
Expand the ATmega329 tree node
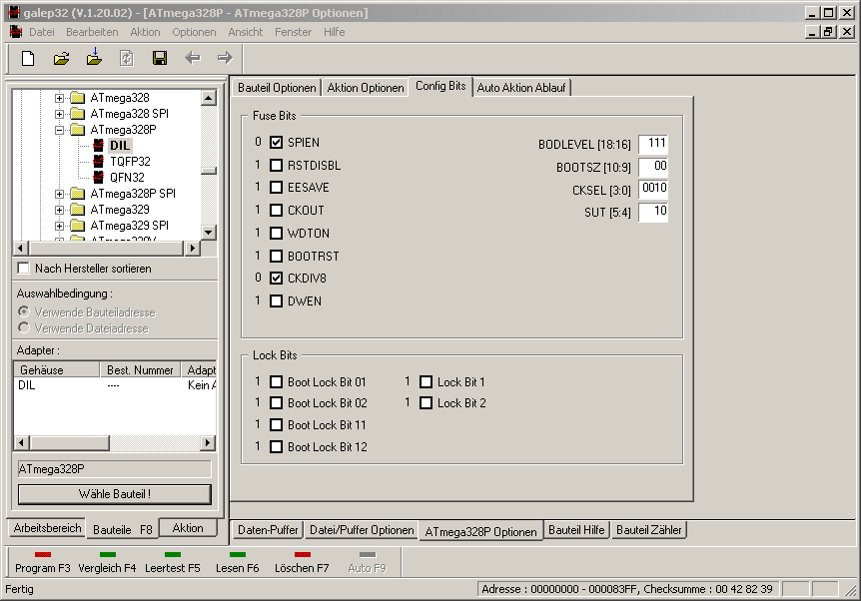(59, 210)
